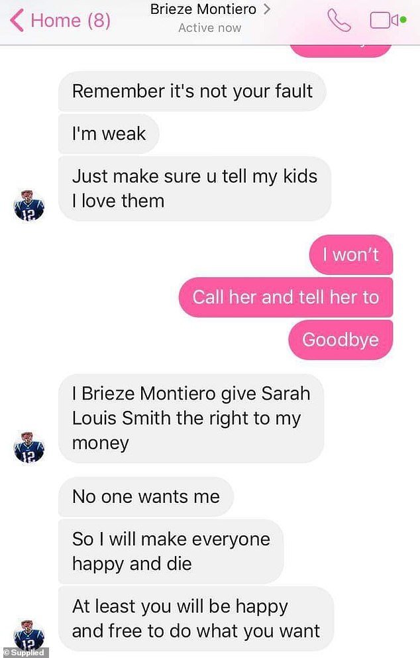Screen dimensions: 420x658
Task: Tap the 'At least you will be happy' bubble
Action: [196, 618]
